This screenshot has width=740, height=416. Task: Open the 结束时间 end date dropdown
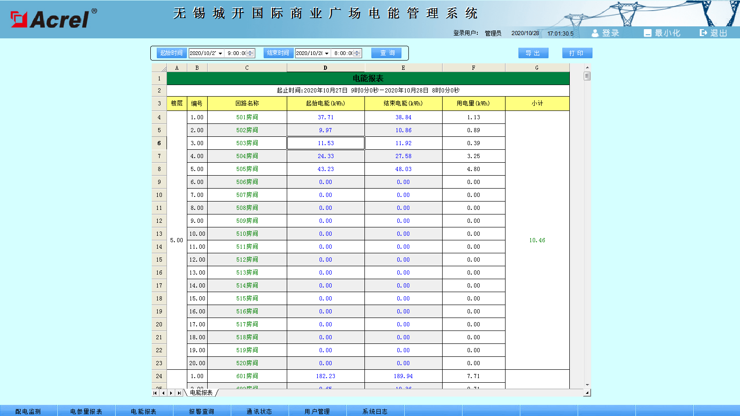click(x=327, y=53)
